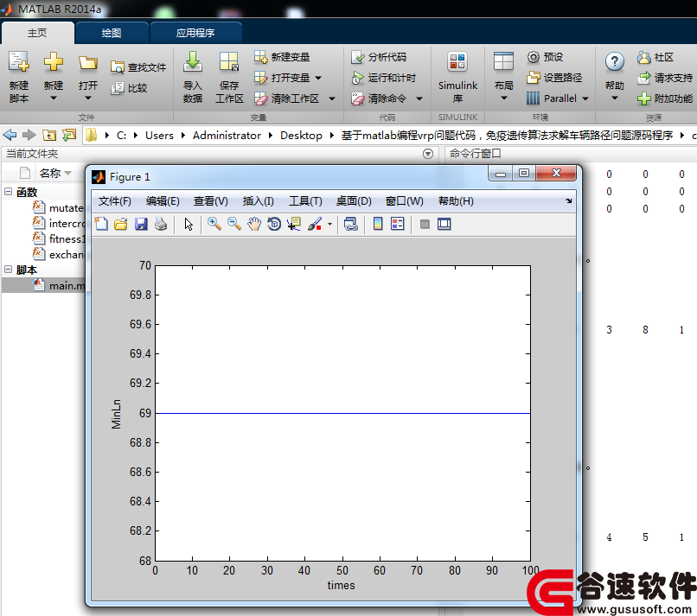Viewport: 697px width, 616px height.
Task: Click 请求支持 request support
Action: point(665,78)
